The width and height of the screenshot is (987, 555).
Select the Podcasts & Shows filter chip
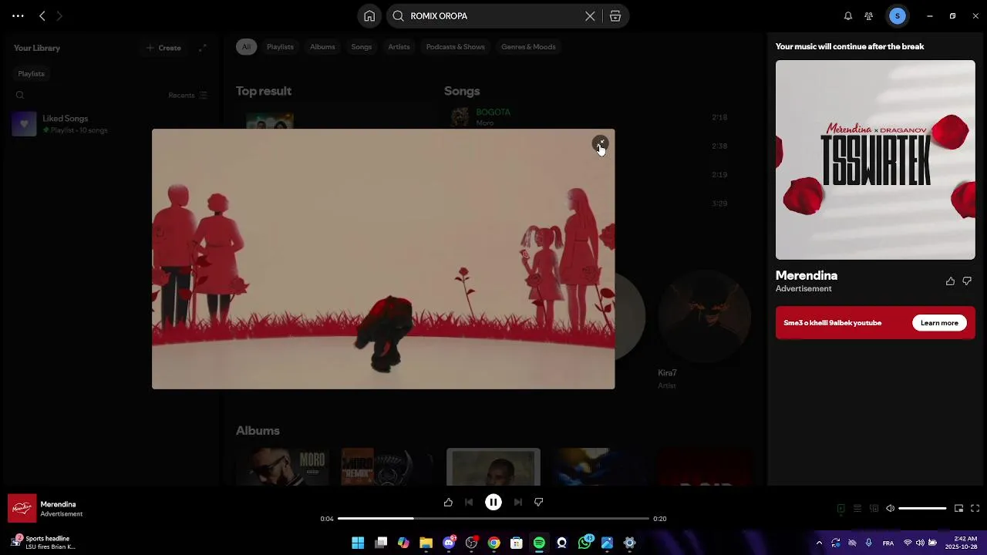(x=456, y=47)
